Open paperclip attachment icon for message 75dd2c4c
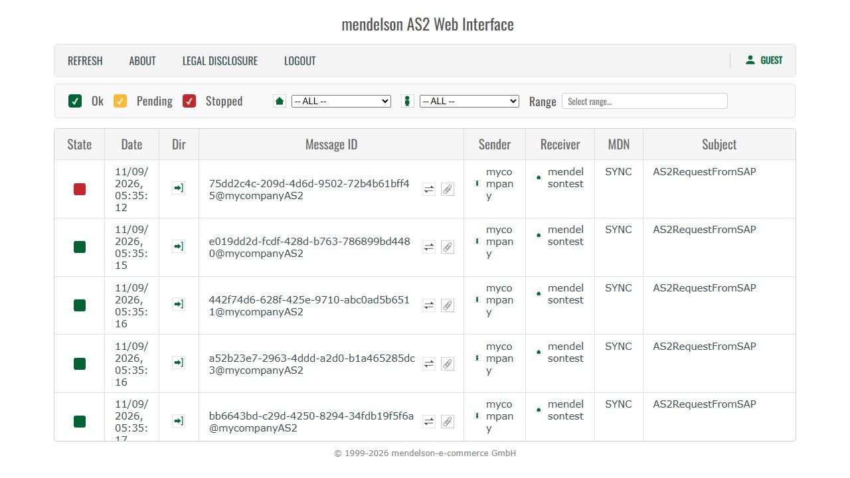The width and height of the screenshot is (850, 478). pos(448,189)
